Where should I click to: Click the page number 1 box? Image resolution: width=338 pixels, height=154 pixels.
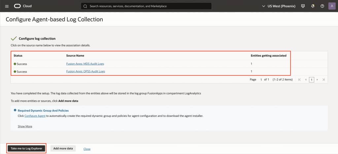(312, 80)
